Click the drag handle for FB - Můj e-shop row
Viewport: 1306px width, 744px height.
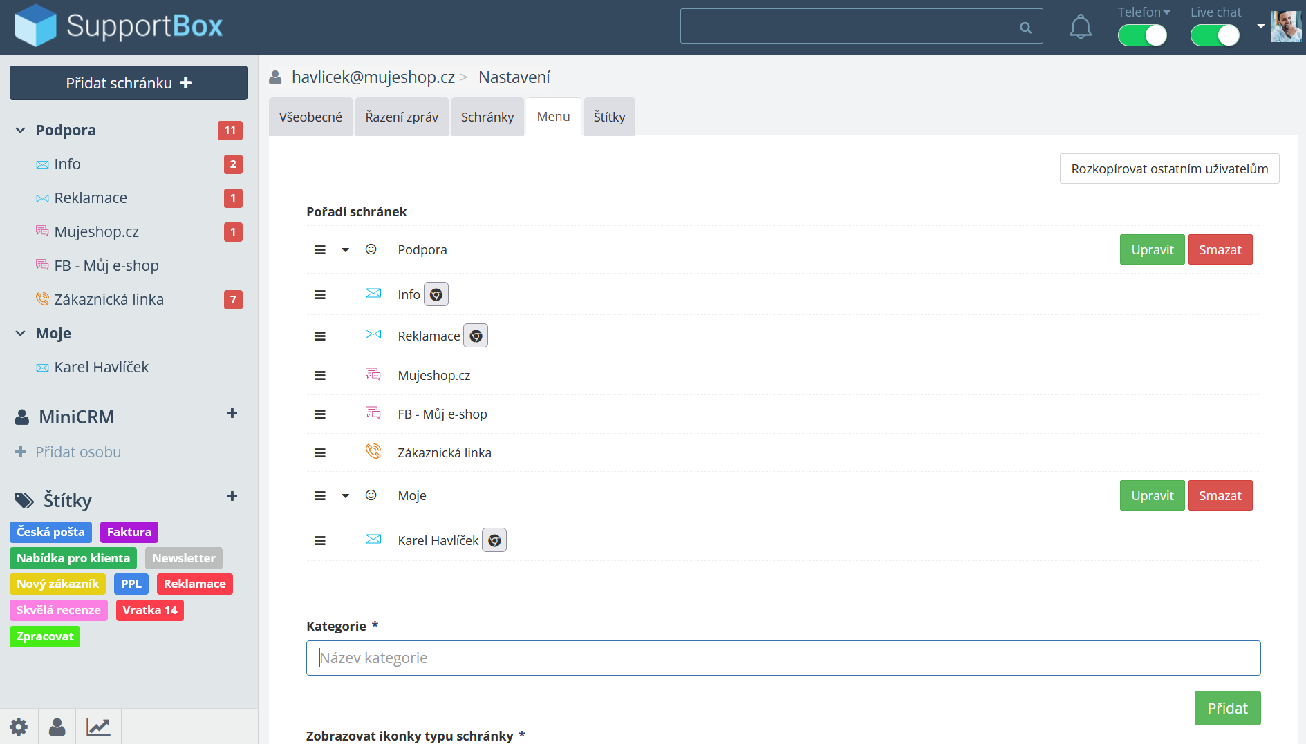pos(319,414)
